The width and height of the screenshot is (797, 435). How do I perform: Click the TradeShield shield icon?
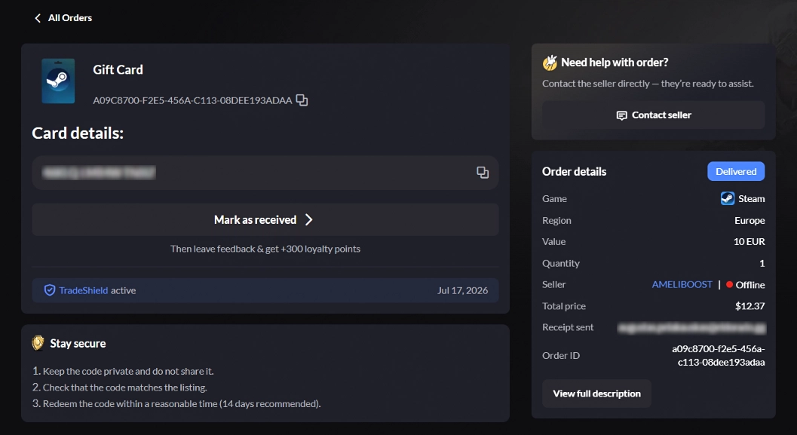[x=49, y=290]
